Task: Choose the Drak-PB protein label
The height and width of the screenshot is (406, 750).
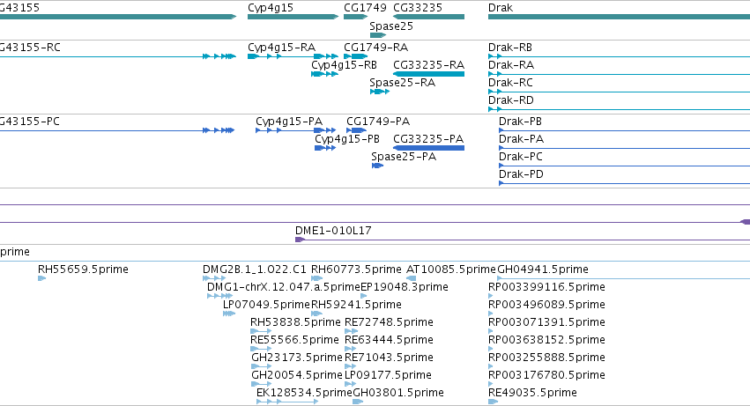Action: 520,122
